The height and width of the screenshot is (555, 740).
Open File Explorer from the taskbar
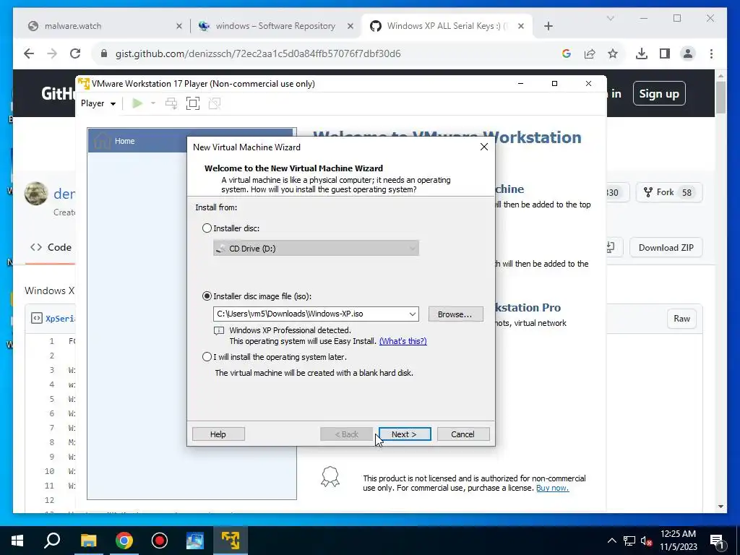(88, 541)
